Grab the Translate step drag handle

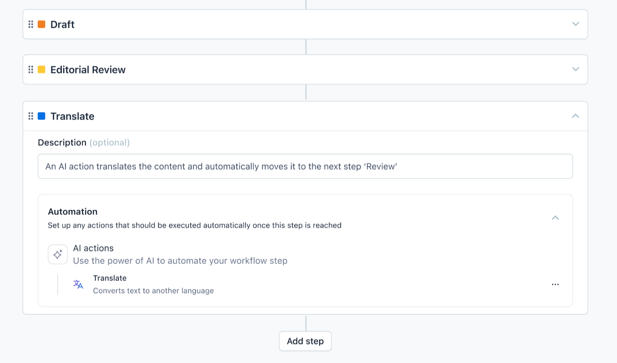pos(31,116)
